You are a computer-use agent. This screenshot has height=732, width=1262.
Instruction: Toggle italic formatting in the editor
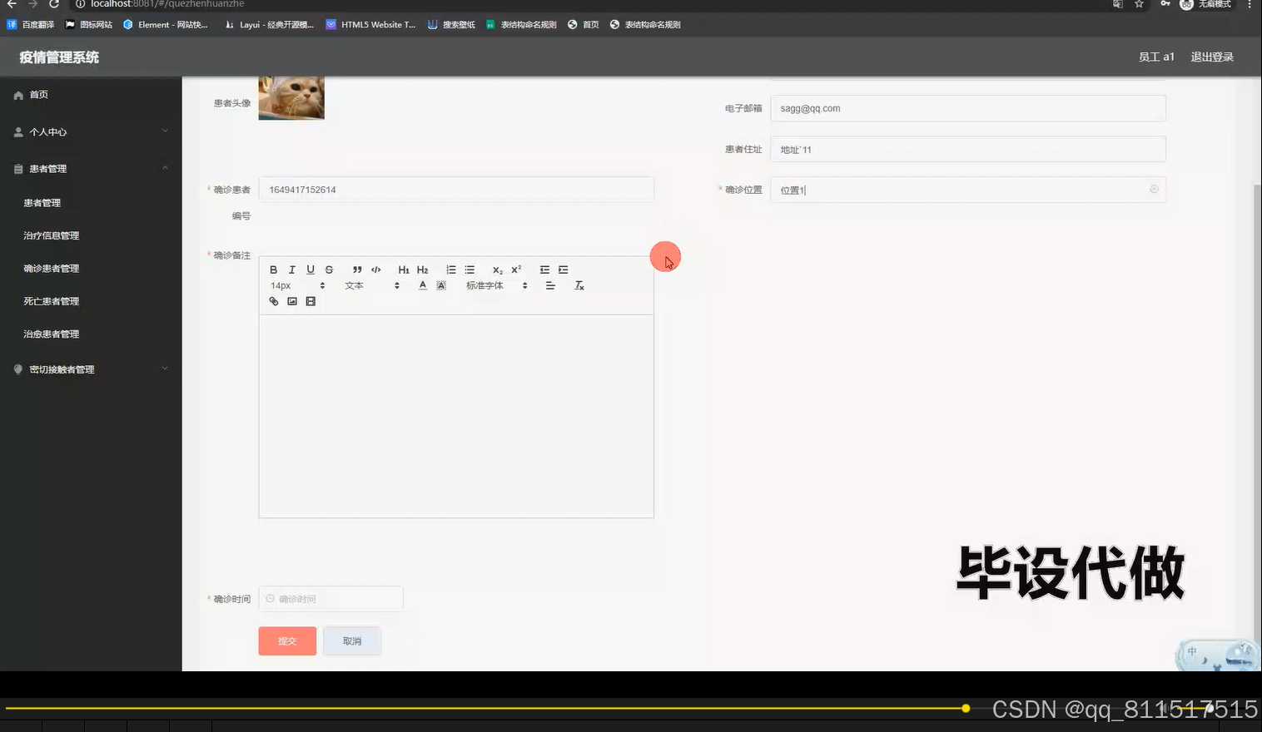(x=291, y=270)
